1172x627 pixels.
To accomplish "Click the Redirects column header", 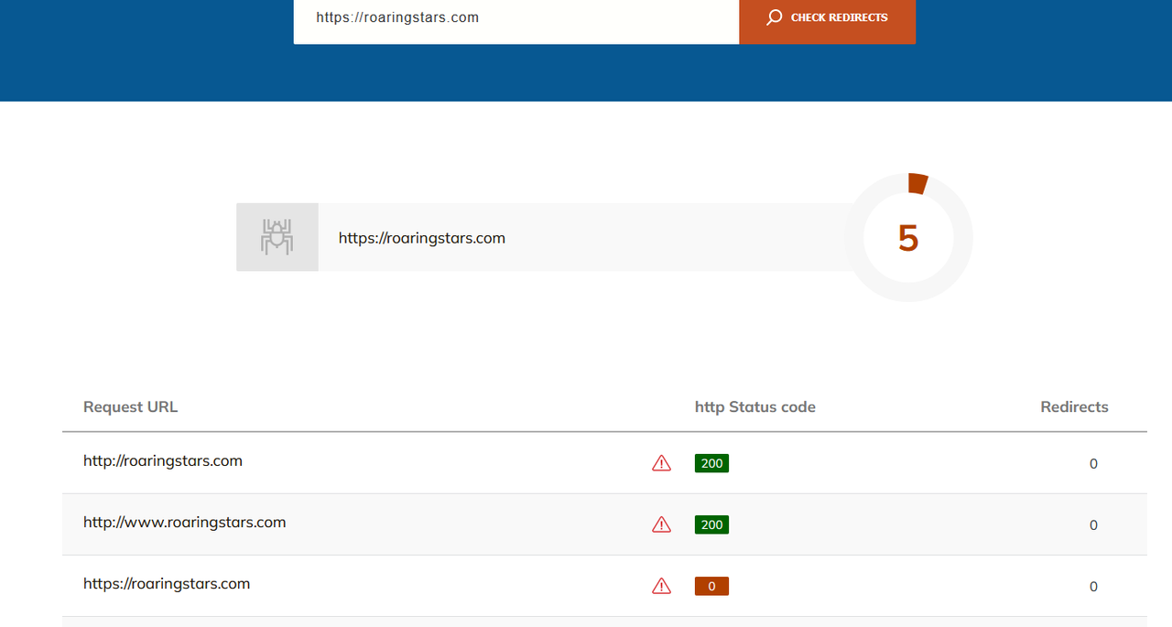I will coord(1074,407).
